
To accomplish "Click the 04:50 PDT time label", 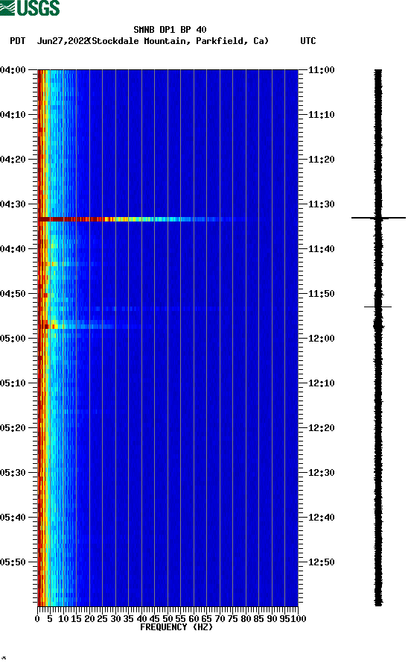I will point(13,294).
